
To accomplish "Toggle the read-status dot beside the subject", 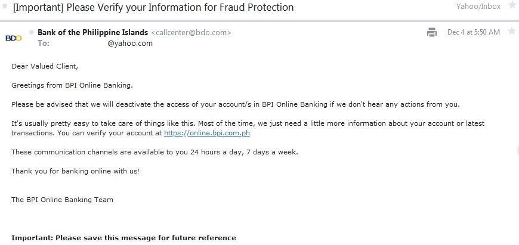I will (x=5, y=8).
